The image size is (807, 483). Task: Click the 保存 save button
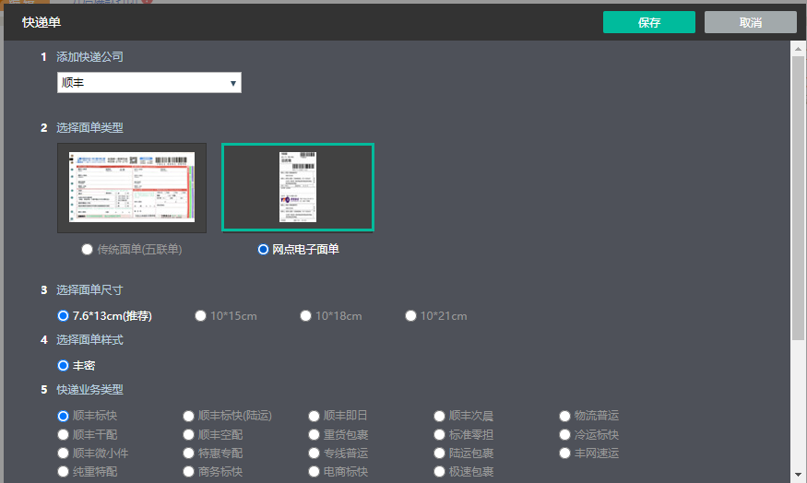[x=649, y=22]
